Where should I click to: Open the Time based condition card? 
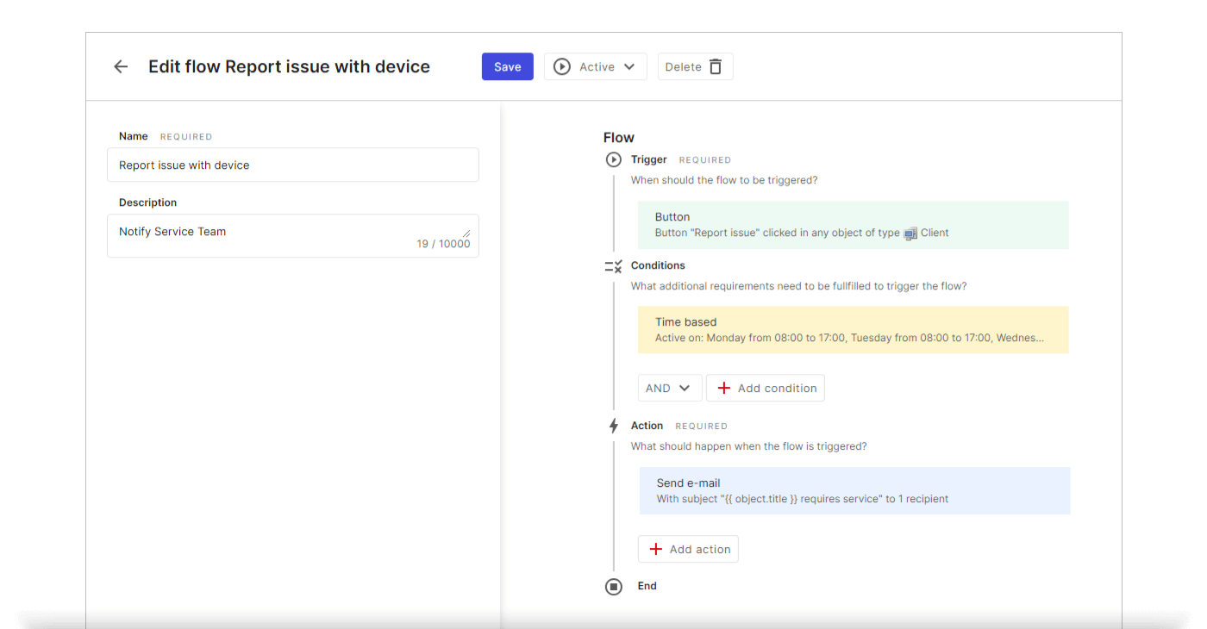click(853, 330)
